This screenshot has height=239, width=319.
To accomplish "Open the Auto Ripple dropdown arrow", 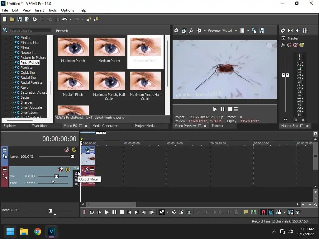I will pyautogui.click(x=284, y=212).
